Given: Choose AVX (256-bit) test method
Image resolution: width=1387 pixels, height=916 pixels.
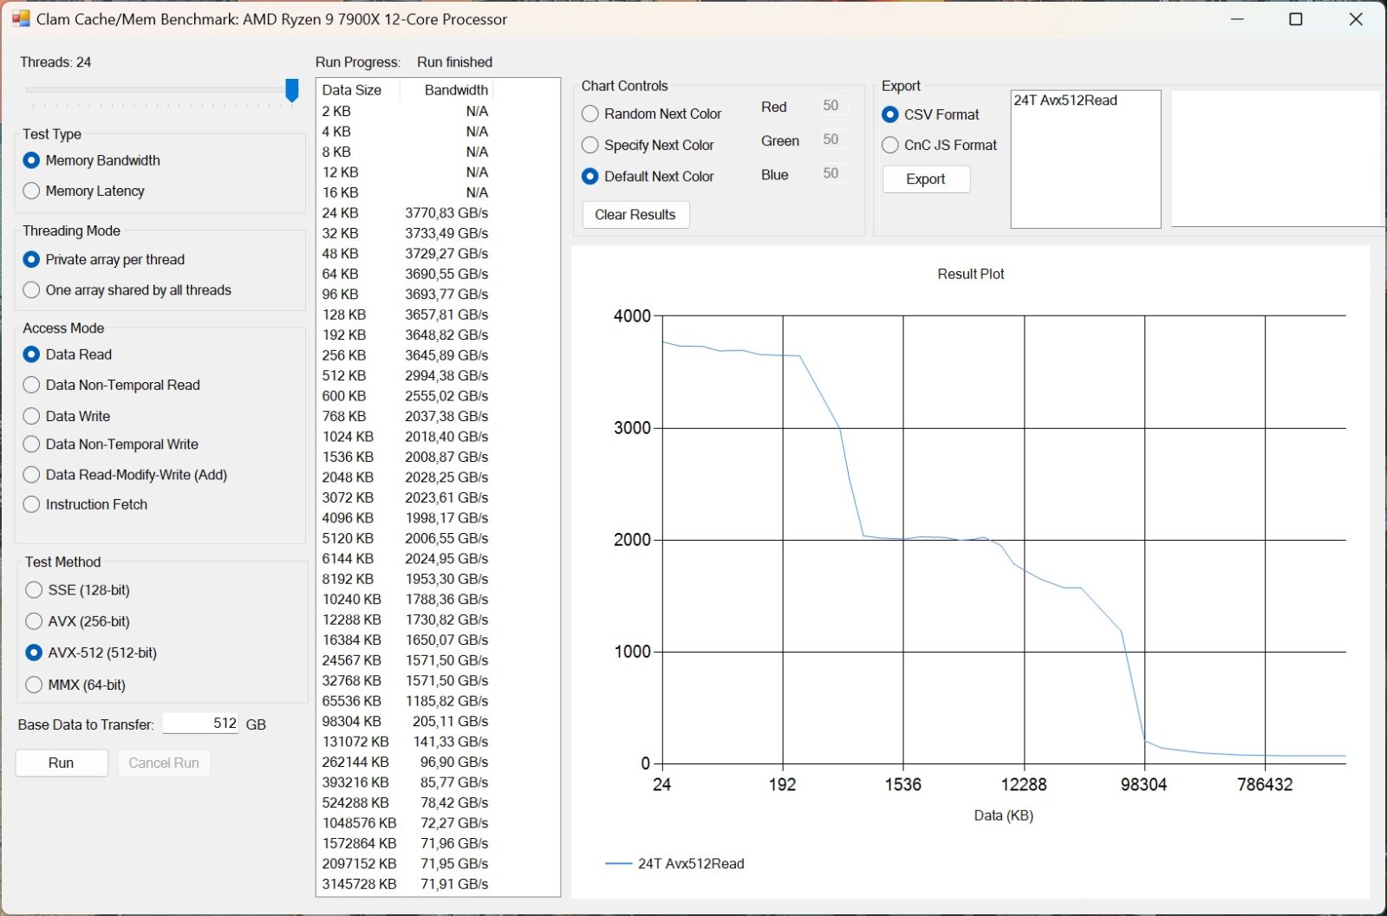Looking at the screenshot, I should pos(78,621).
